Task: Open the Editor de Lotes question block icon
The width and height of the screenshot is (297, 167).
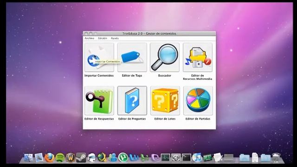Action: [x=165, y=101]
